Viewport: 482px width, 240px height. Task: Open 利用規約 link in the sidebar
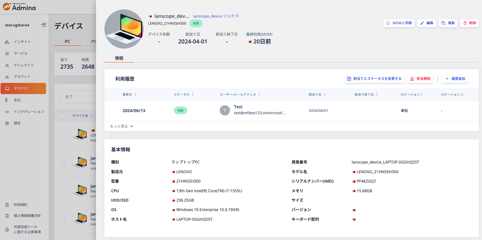pos(21,205)
